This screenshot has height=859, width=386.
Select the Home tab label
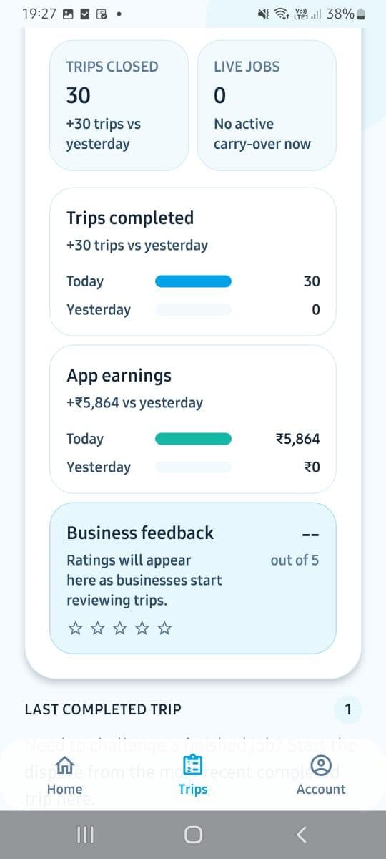64,789
